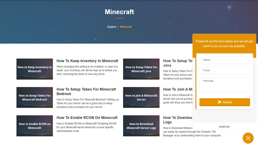Image resolution: width=258 pixels, height=145 pixels.
Task: Click the Setup Tebex For Minecraft Java thumbnail
Action: pyautogui.click(x=141, y=69)
